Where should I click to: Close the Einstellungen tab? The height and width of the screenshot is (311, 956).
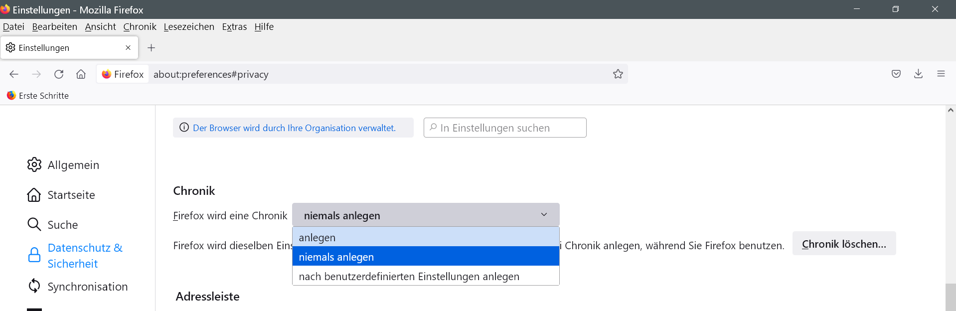pyautogui.click(x=128, y=48)
